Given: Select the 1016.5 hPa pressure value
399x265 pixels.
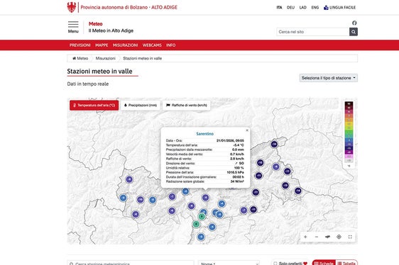Looking at the screenshot, I should pos(236,172).
